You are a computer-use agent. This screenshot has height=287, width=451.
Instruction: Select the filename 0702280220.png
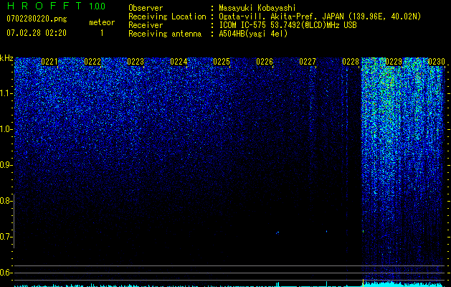tap(37, 19)
